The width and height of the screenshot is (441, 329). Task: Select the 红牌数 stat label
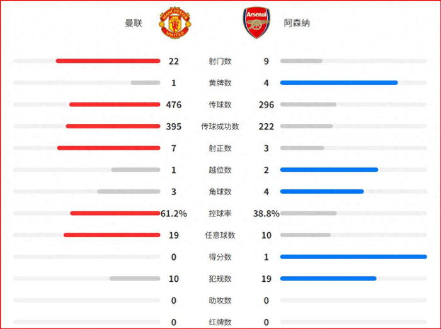tap(220, 322)
